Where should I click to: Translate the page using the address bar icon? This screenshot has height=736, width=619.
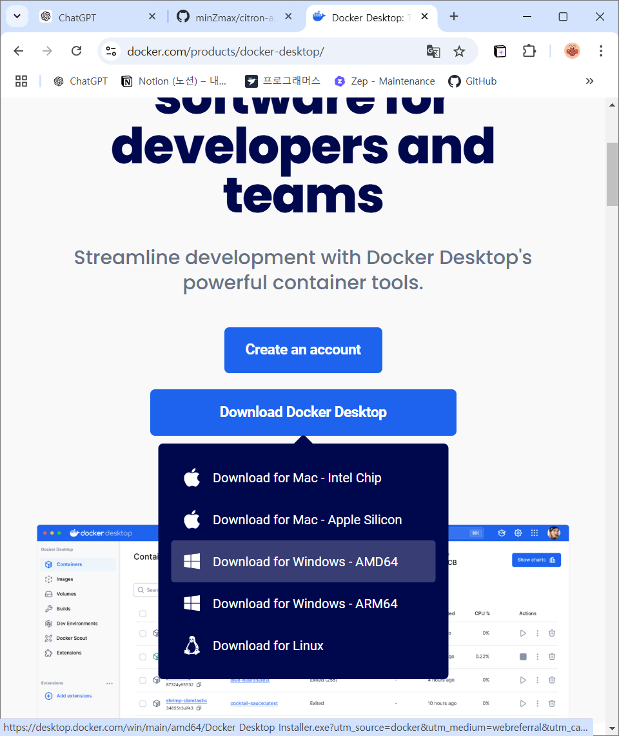pyautogui.click(x=433, y=50)
